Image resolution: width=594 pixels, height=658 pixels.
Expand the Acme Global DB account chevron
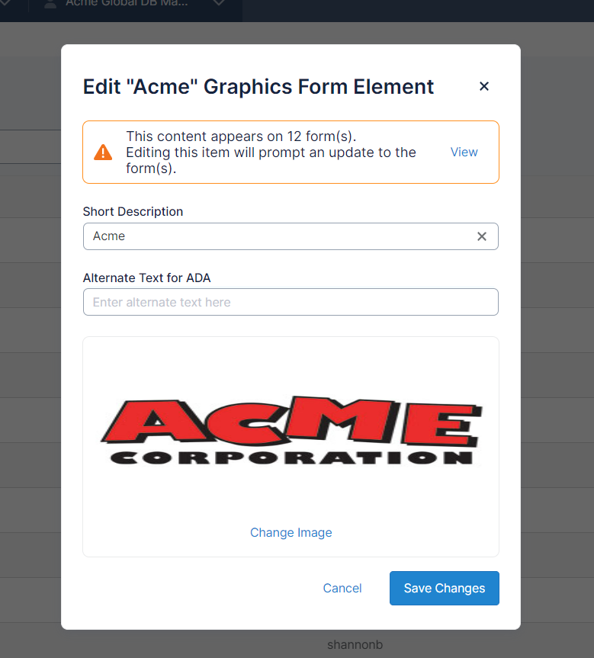(x=219, y=4)
